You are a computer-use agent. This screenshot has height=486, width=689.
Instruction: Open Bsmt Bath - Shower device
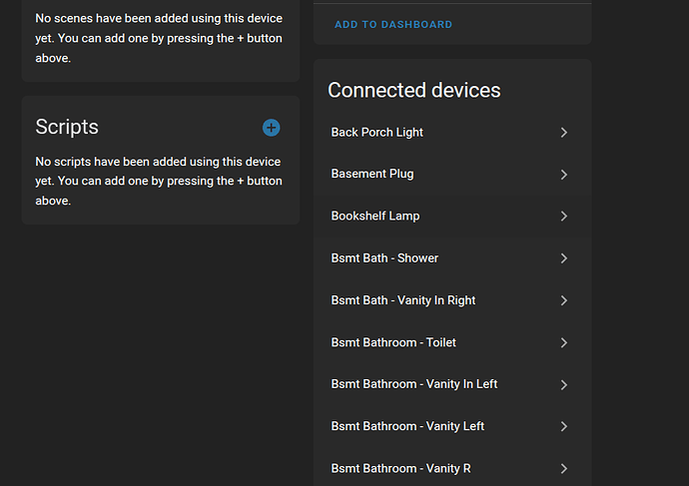pos(452,258)
